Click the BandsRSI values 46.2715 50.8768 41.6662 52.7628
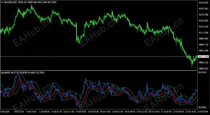 point(28,73)
